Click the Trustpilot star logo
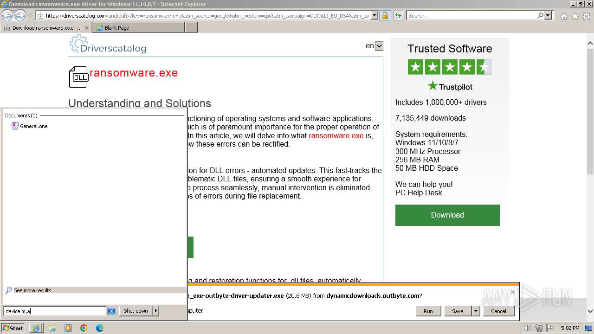This screenshot has width=594, height=334. 433,86
